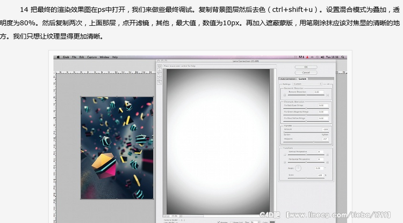Adjust the Vignette Midpoint slider
The height and width of the screenshot is (223, 403).
coord(306,142)
